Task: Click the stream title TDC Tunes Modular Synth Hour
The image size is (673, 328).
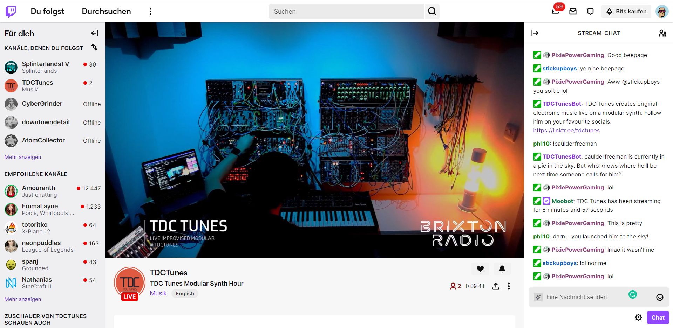Action: click(x=197, y=284)
